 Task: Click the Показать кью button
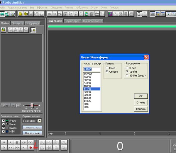(x=32, y=127)
